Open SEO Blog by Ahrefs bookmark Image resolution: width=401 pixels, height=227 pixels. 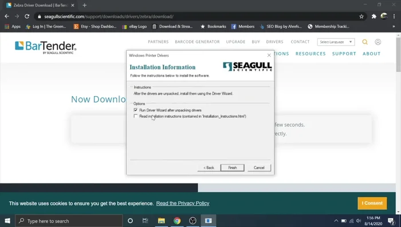[x=281, y=26]
